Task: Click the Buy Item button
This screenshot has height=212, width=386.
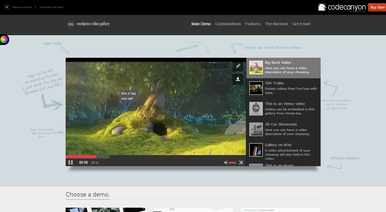Action: pyautogui.click(x=377, y=7)
